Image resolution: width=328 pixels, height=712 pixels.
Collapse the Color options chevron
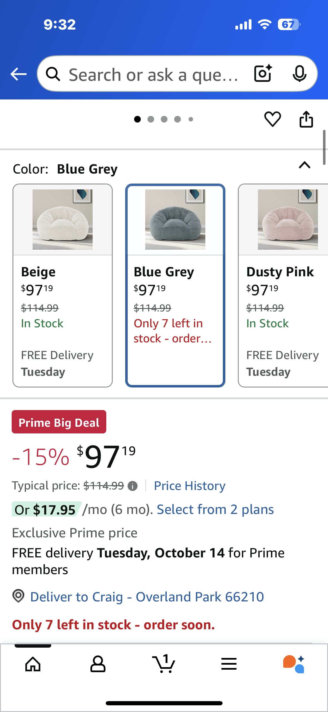click(304, 165)
